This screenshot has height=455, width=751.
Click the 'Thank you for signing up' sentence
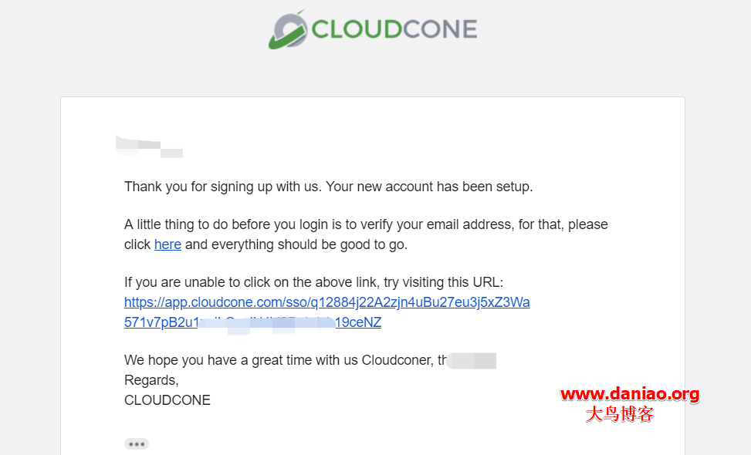(328, 187)
